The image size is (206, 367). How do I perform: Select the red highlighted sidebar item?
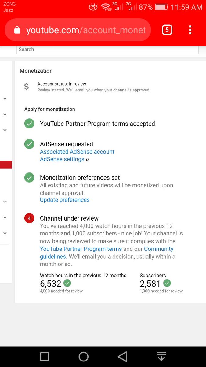point(6,165)
